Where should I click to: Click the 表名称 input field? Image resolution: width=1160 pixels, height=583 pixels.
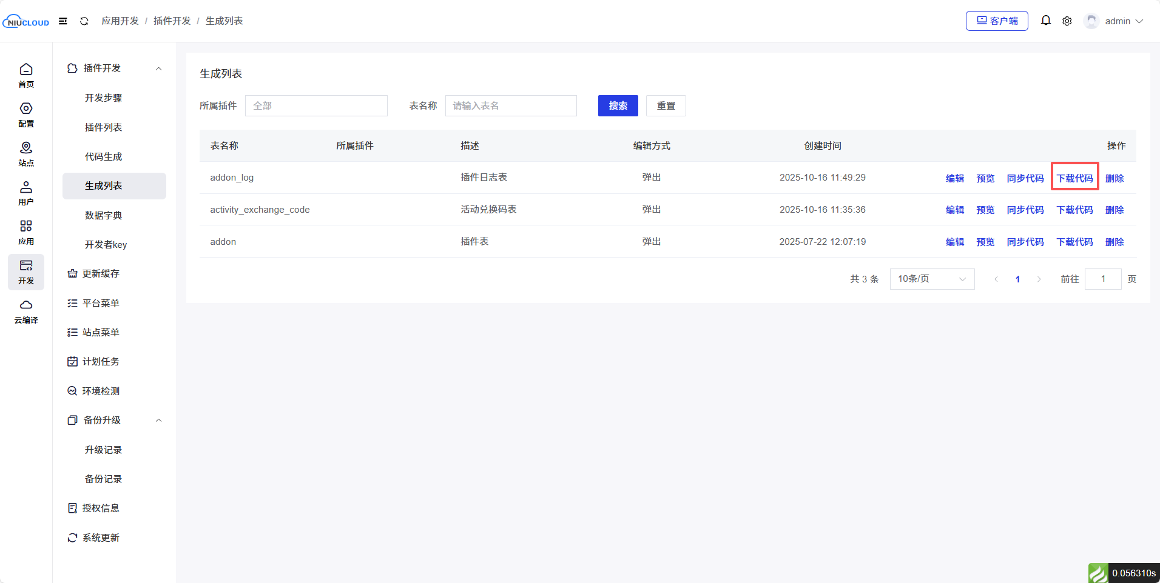[x=510, y=106]
